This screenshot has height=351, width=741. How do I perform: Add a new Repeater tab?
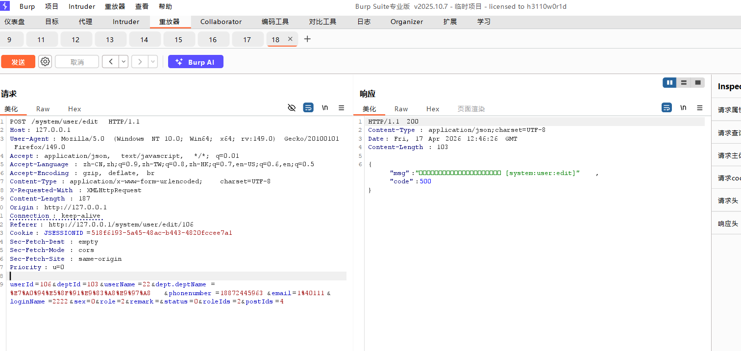307,39
